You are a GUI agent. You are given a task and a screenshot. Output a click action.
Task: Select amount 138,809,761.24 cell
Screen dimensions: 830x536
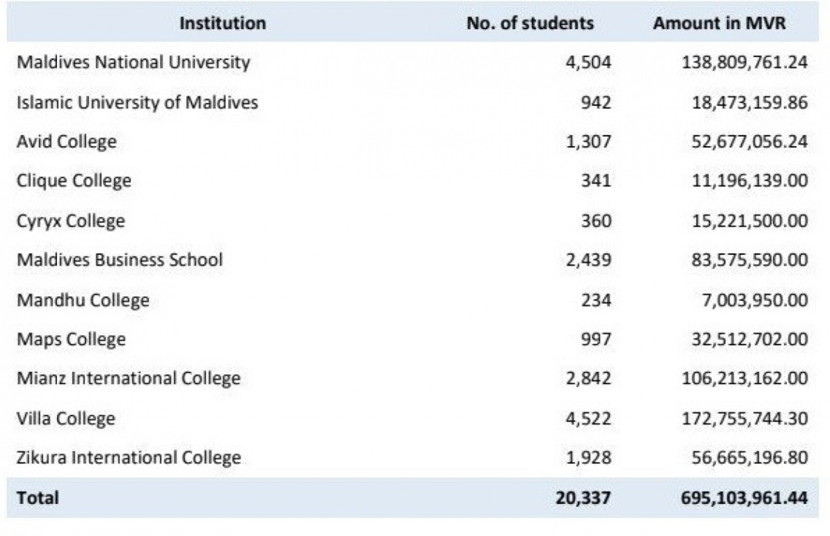744,62
